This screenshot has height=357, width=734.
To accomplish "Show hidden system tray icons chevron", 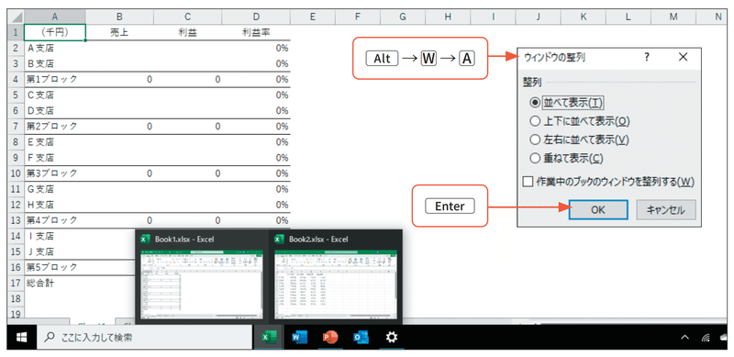I will (x=684, y=338).
